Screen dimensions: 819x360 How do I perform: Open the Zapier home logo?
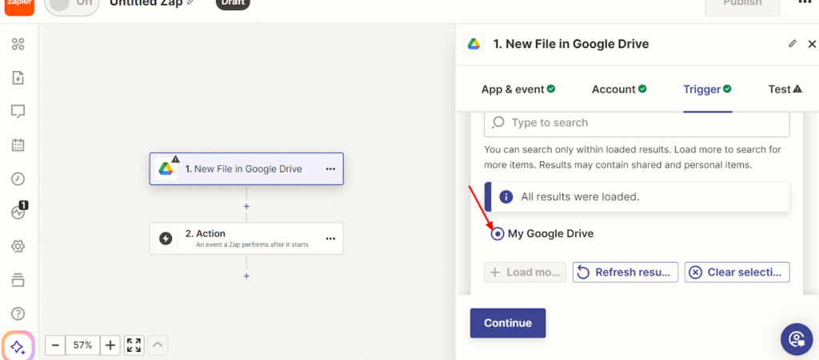coord(19,6)
